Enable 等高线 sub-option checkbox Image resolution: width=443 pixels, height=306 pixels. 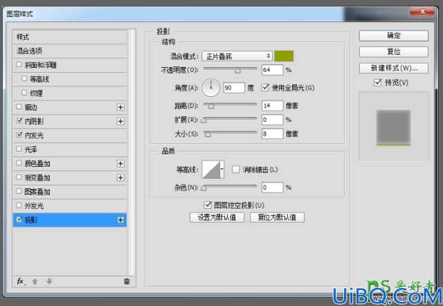point(24,79)
